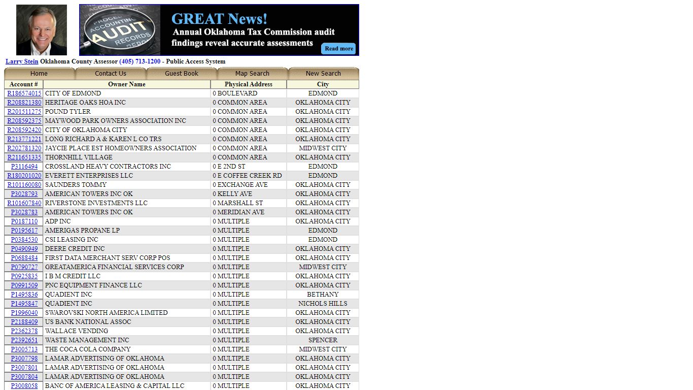Screen dimensions: 693x390
Task: Select owner SWAROVSKI NORTH AMERICA LIMITED
Action: coord(107,313)
